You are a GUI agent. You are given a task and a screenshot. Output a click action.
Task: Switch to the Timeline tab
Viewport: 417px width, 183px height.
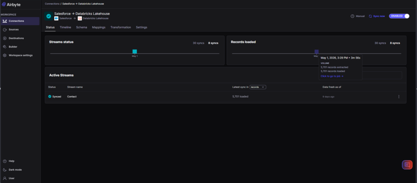point(66,27)
